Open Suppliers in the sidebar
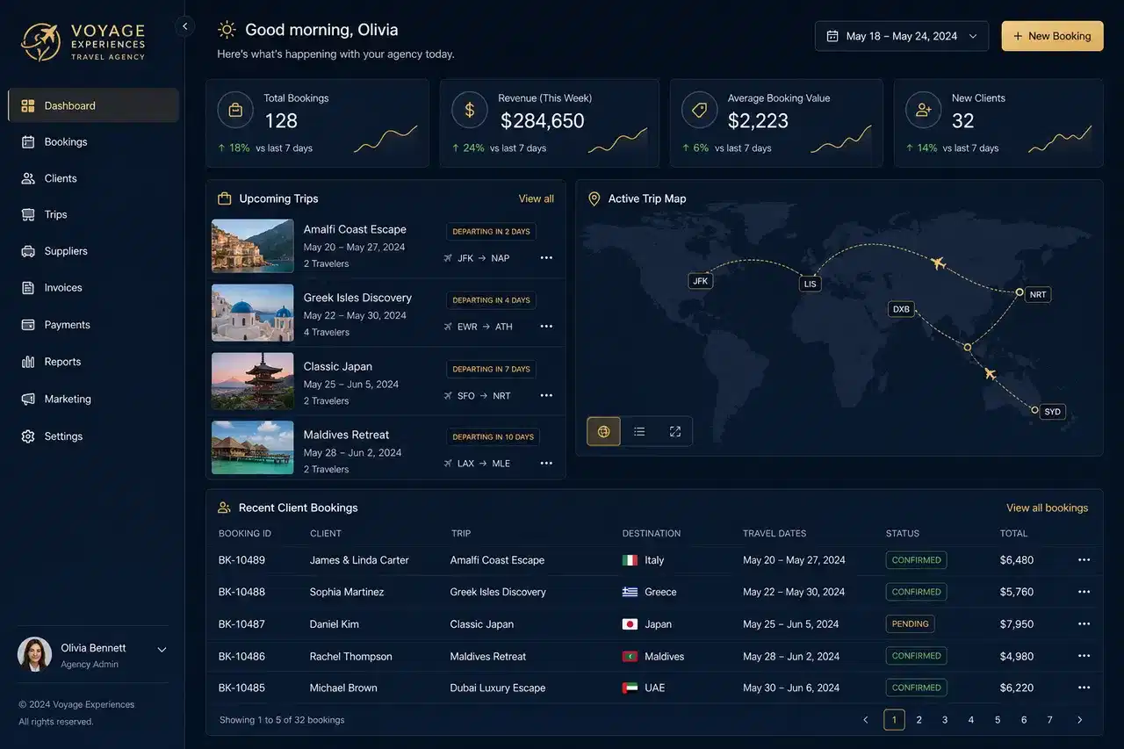The width and height of the screenshot is (1124, 749). tap(93, 251)
